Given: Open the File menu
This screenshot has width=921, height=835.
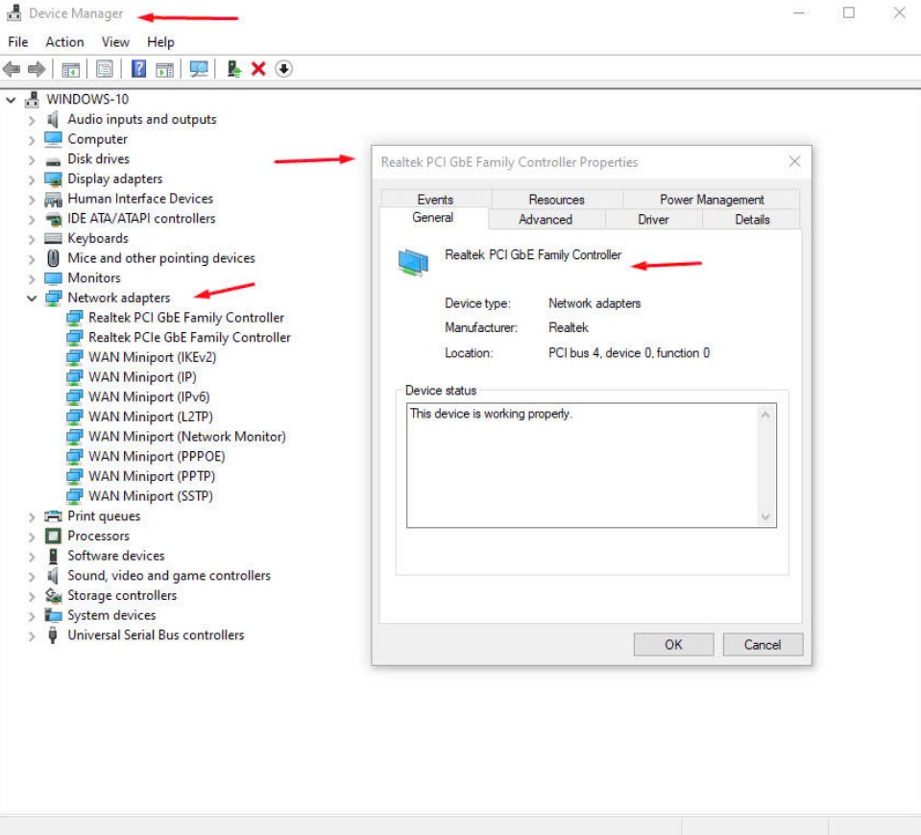Looking at the screenshot, I should pyautogui.click(x=17, y=42).
